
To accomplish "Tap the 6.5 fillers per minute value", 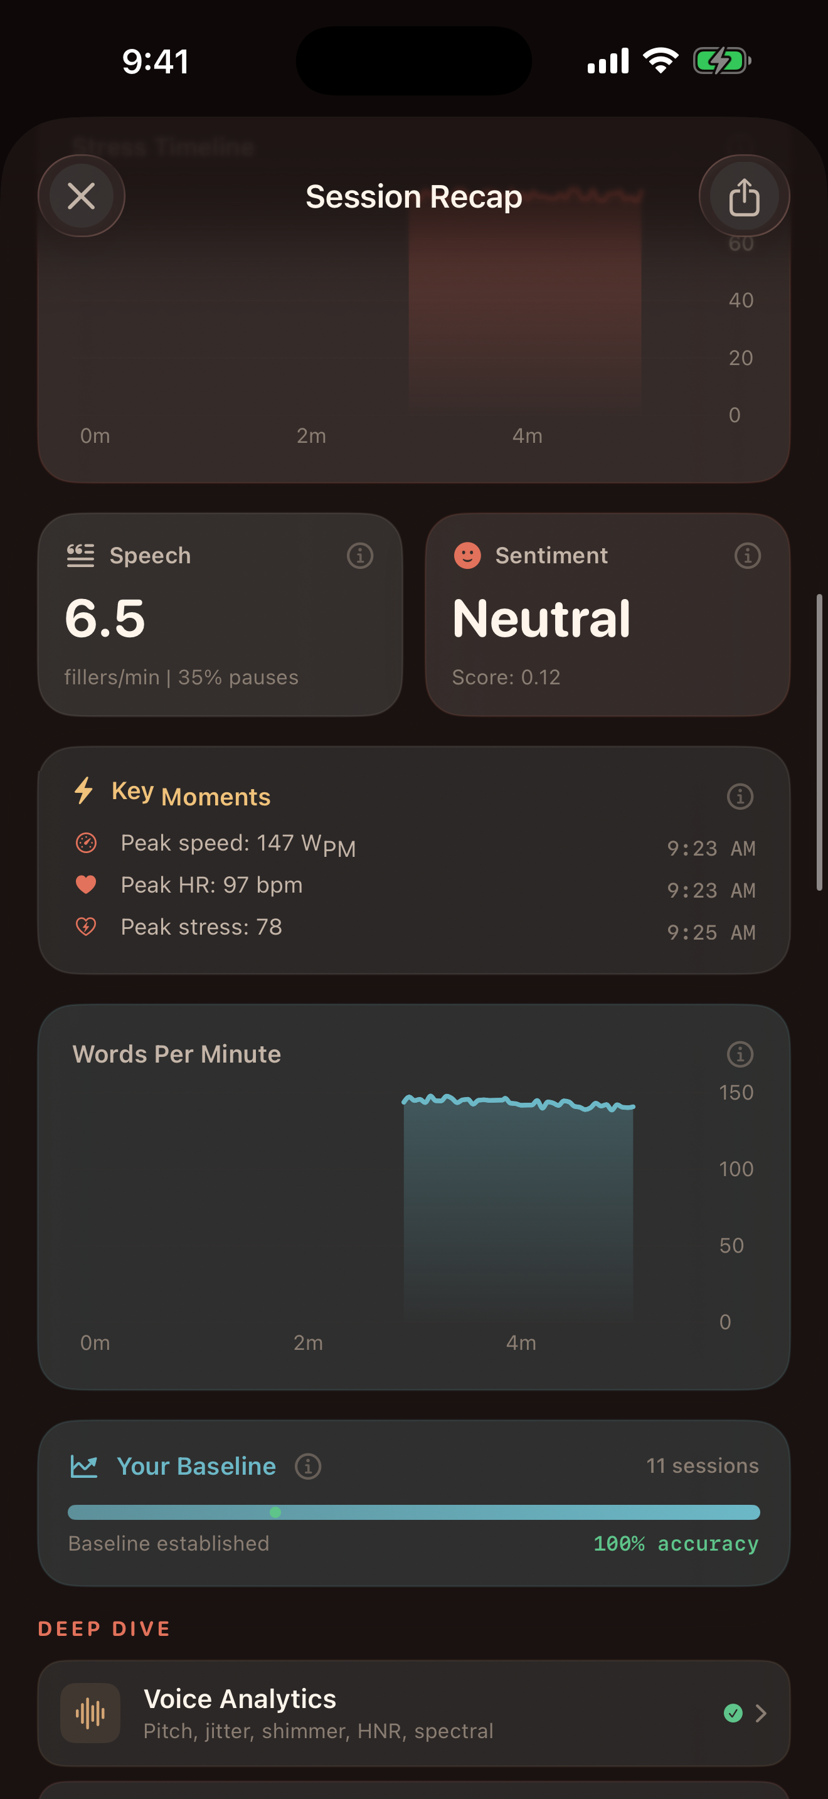I will [x=105, y=620].
